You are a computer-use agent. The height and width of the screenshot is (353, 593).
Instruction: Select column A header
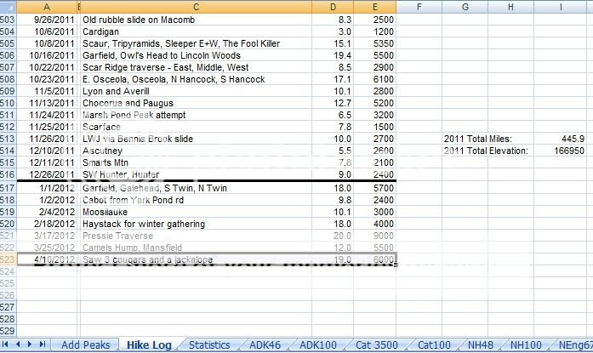pos(47,7)
